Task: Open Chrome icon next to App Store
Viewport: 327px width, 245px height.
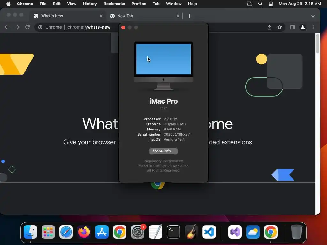Action: [120, 232]
